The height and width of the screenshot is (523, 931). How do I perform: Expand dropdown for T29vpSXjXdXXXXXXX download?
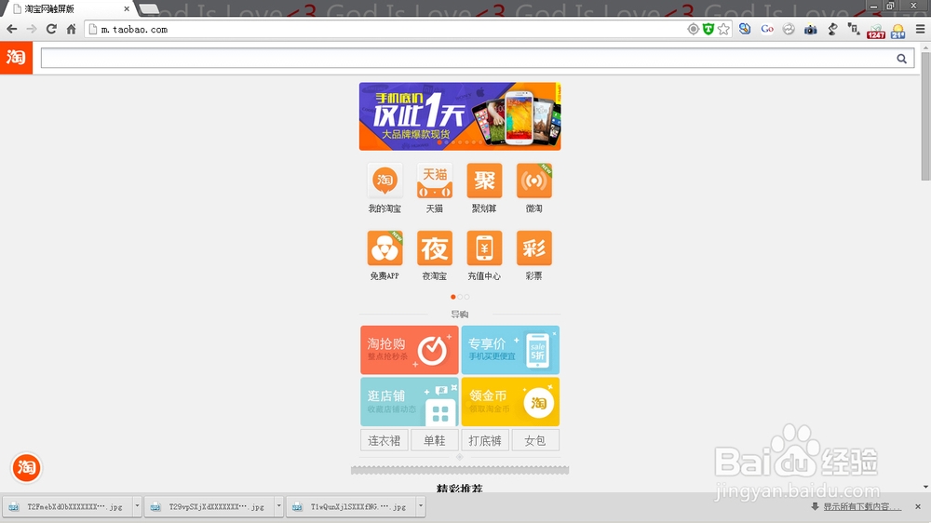278,506
